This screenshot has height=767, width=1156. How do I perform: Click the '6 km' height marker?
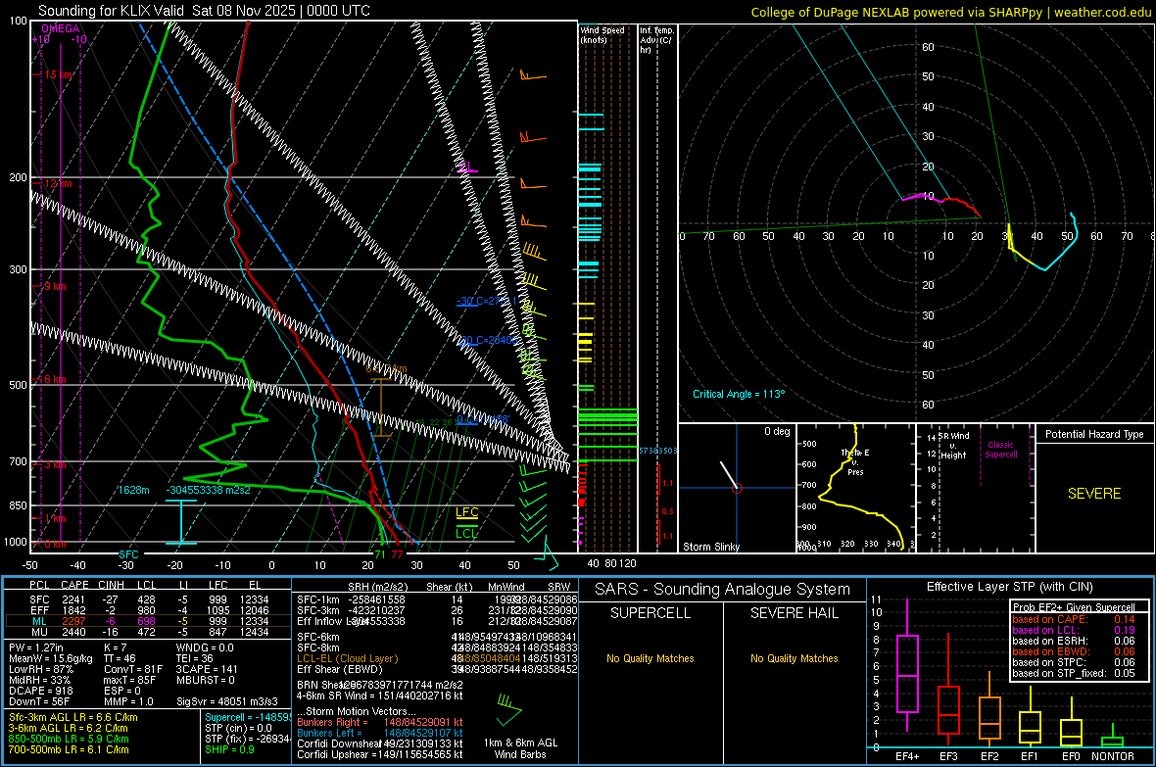pyautogui.click(x=55, y=379)
